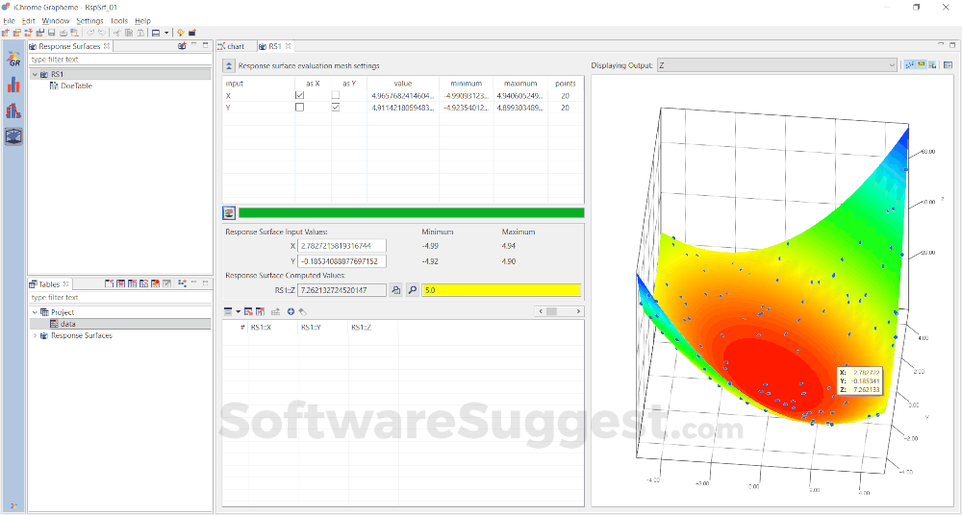Collapse the RS1 tree node
Screen dimensions: 962x515
[x=35, y=74]
